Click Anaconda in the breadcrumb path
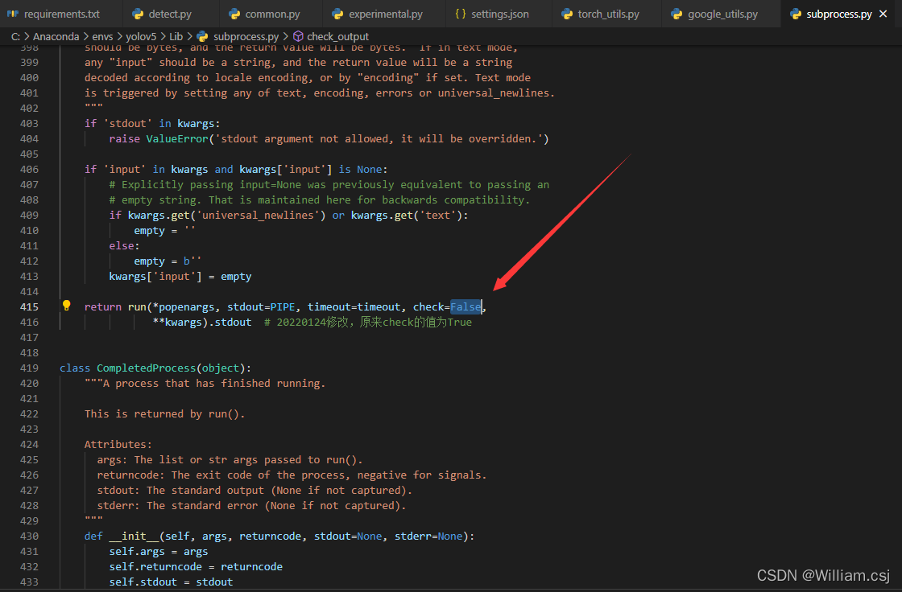 56,36
